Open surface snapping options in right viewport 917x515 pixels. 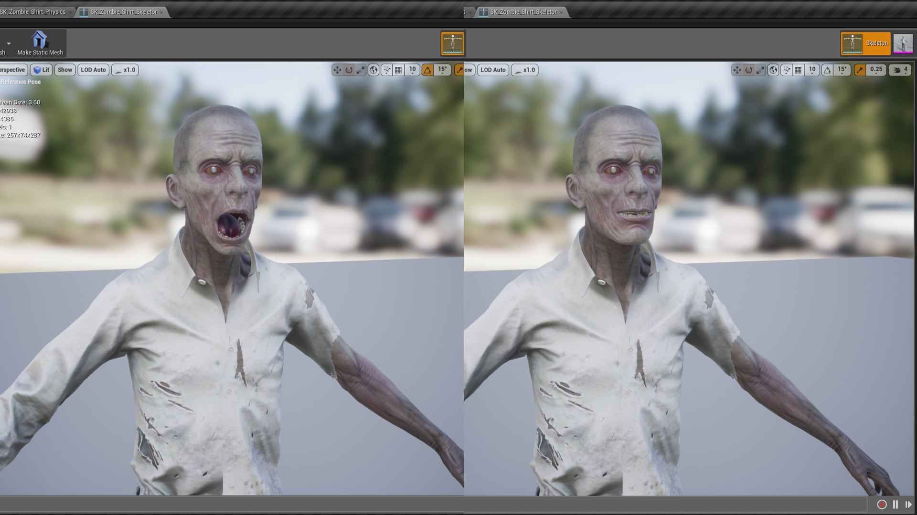tap(786, 70)
